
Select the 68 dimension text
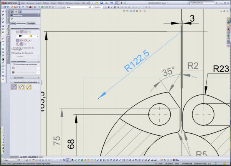(71, 144)
